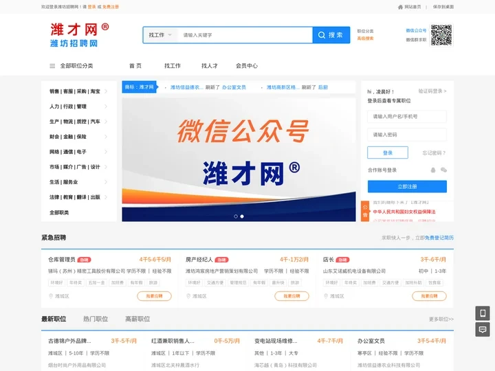Click the QQ partner login icon
Image resolution: width=495 pixels, height=371 pixels.
point(433,170)
